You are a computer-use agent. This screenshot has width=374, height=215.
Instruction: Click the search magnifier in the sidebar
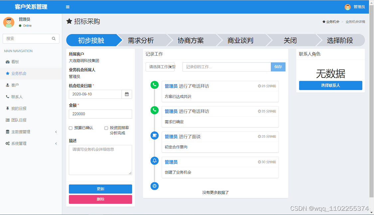click(54, 38)
